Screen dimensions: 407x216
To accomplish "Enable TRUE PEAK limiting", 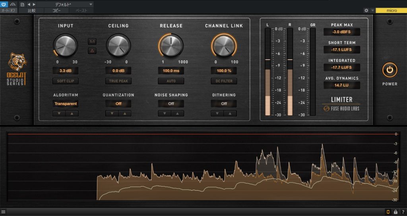I will (x=118, y=81).
